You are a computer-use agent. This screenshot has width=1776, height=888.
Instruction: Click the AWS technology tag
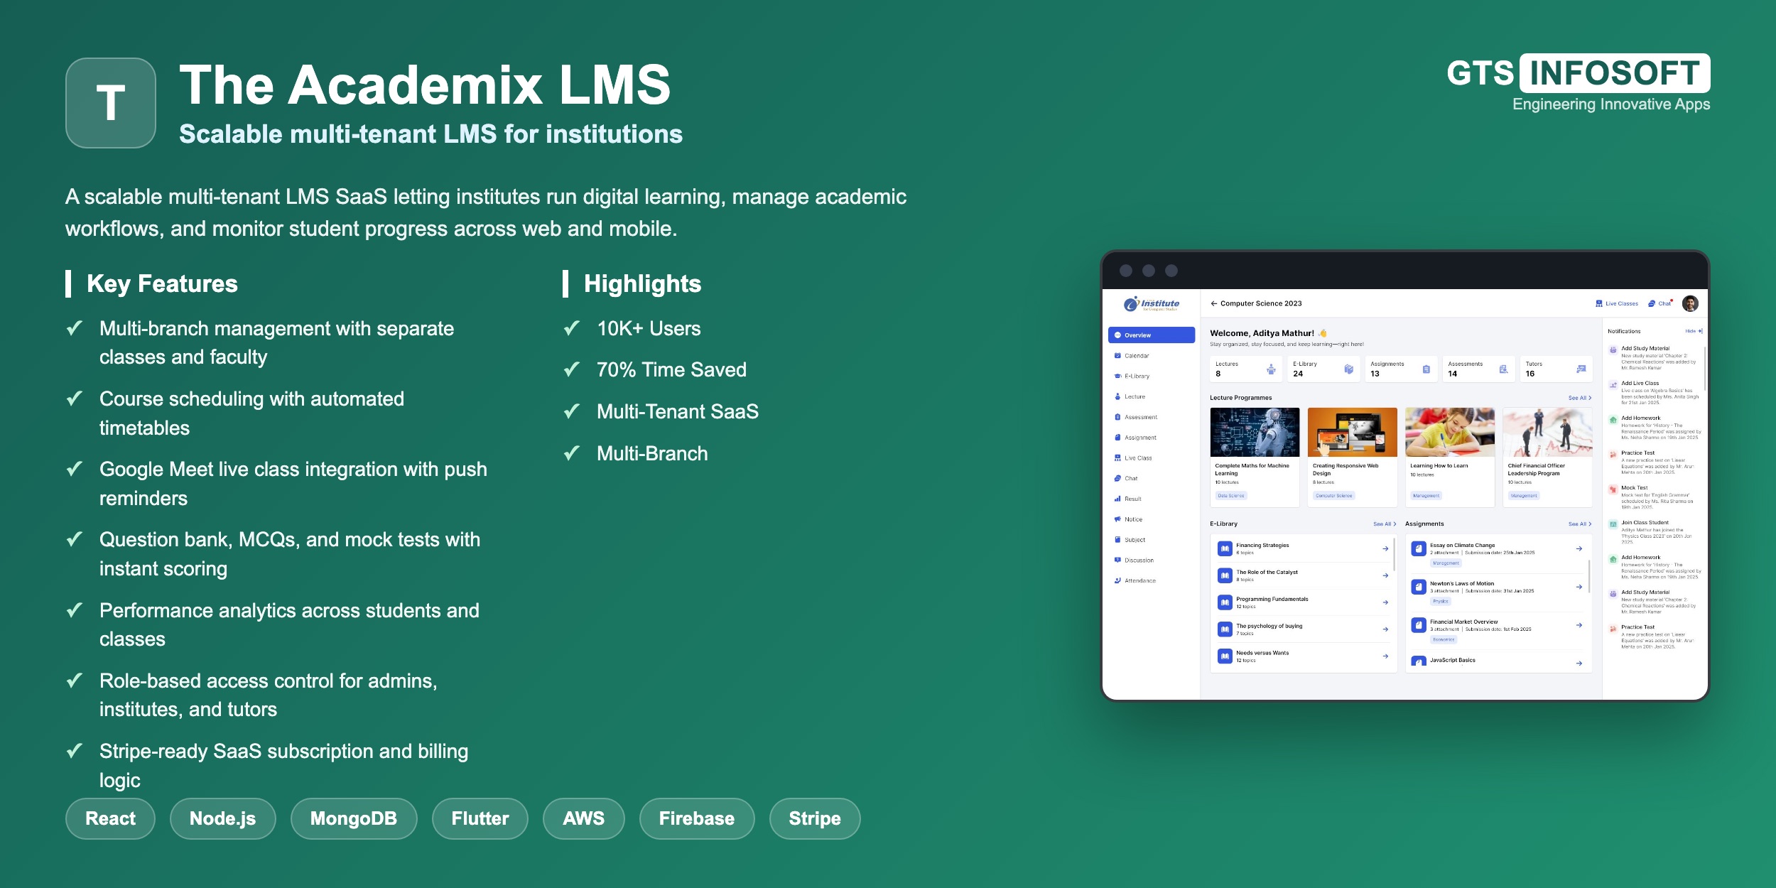pyautogui.click(x=584, y=818)
